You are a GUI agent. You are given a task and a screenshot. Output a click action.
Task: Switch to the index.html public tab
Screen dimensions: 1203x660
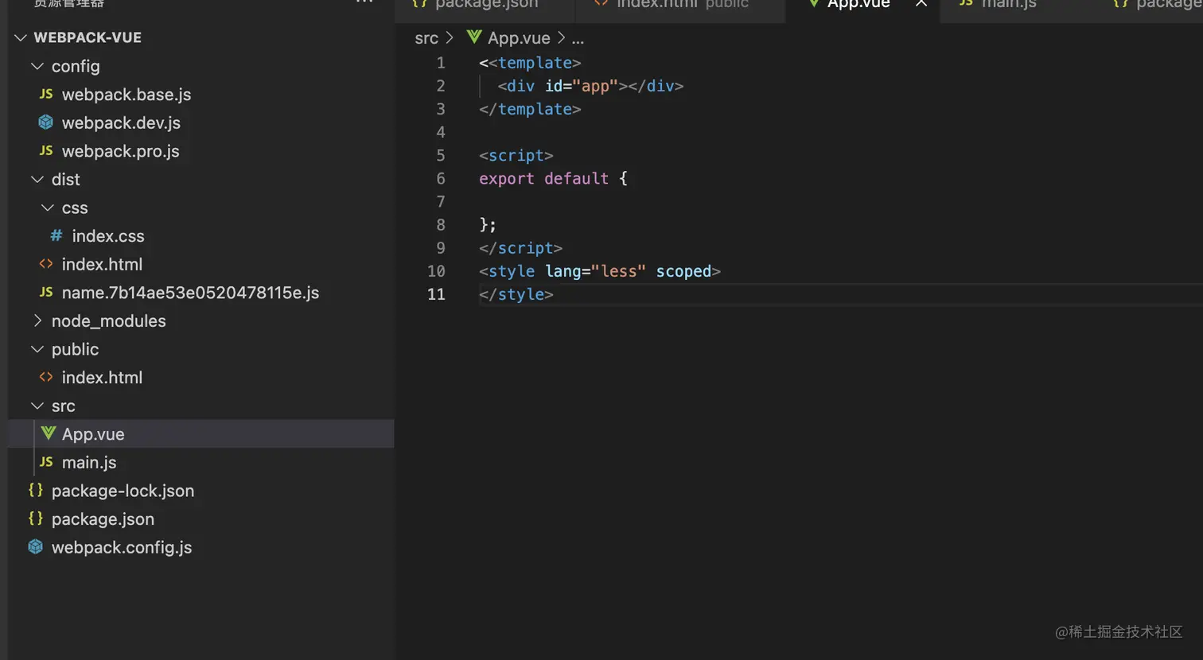point(679,6)
